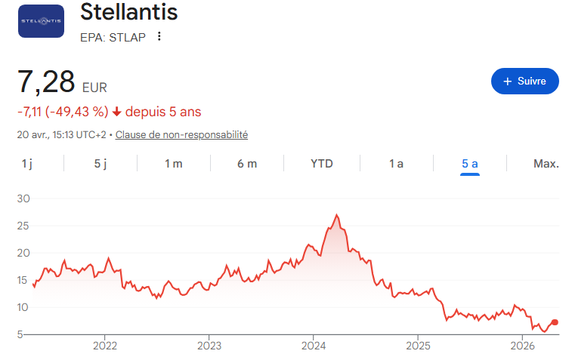The height and width of the screenshot is (357, 572).
Task: Click the EPA: STLAP ticker label
Action: click(113, 37)
